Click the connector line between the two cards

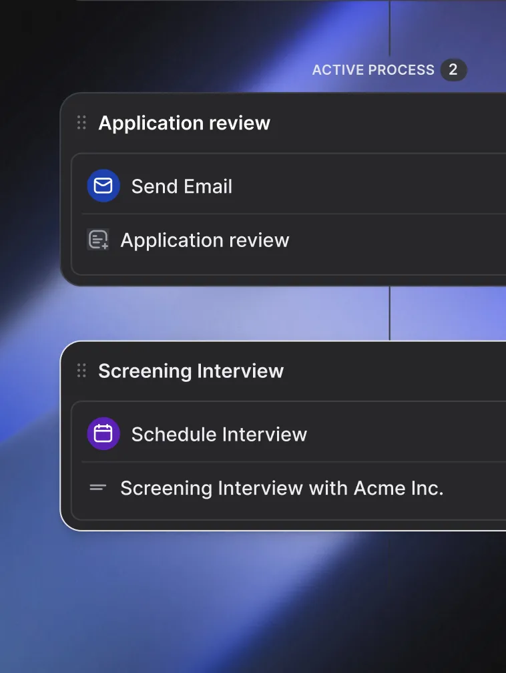coord(390,313)
